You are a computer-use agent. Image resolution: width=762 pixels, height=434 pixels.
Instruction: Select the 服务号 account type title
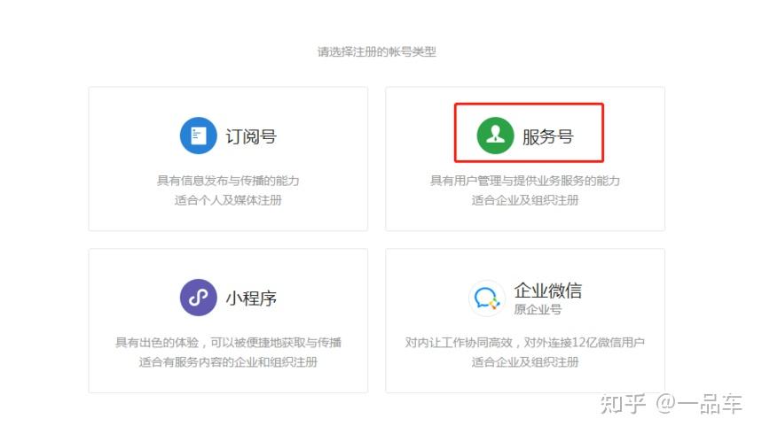tap(548, 136)
